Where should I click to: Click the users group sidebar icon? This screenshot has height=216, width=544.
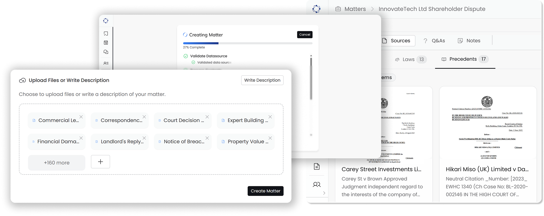[x=316, y=184]
